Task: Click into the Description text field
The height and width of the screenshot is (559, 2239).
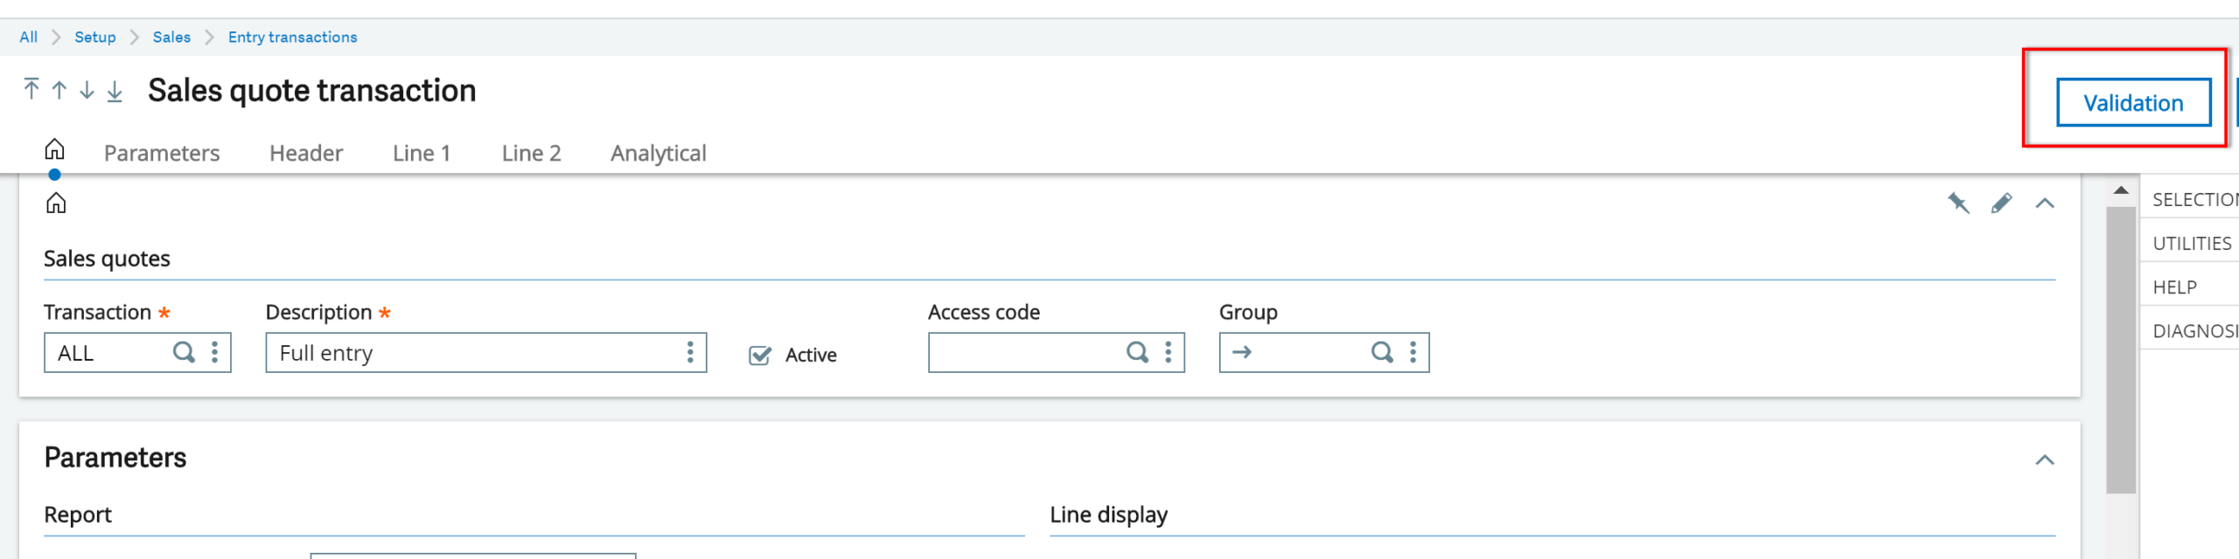Action: (x=472, y=353)
